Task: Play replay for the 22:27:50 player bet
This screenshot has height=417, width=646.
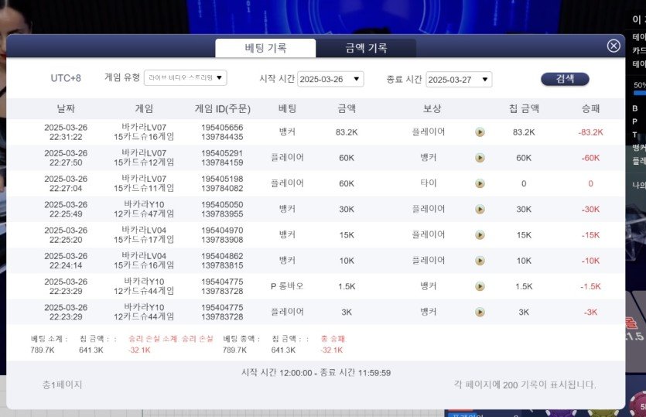Action: [480, 158]
